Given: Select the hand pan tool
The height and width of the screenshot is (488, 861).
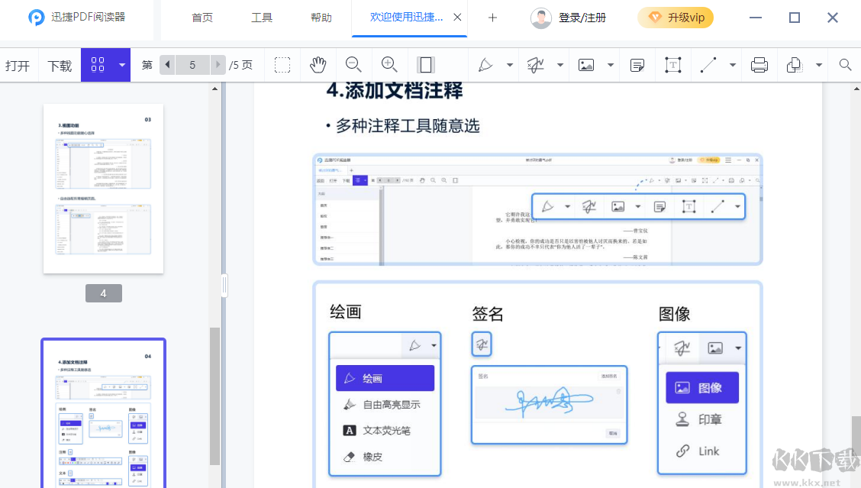Looking at the screenshot, I should pyautogui.click(x=318, y=65).
